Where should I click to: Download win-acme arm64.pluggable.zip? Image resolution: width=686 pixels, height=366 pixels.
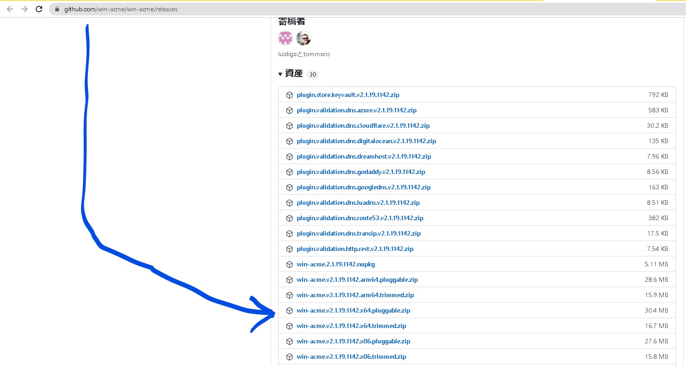click(x=357, y=279)
